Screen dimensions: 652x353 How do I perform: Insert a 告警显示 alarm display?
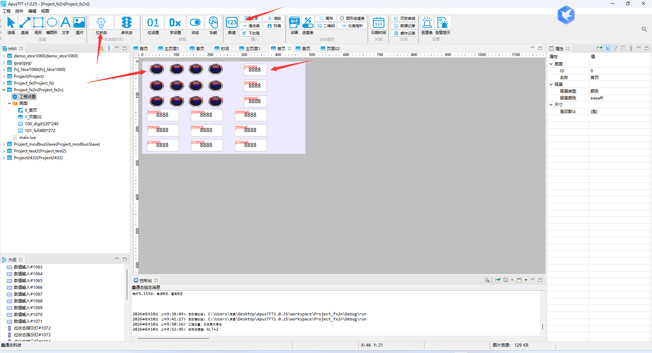443,25
